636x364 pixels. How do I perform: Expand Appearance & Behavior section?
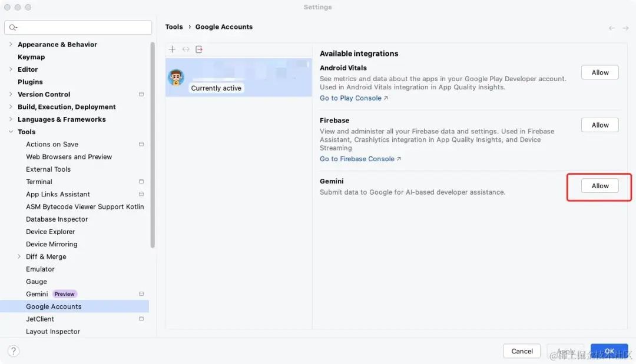pyautogui.click(x=11, y=44)
